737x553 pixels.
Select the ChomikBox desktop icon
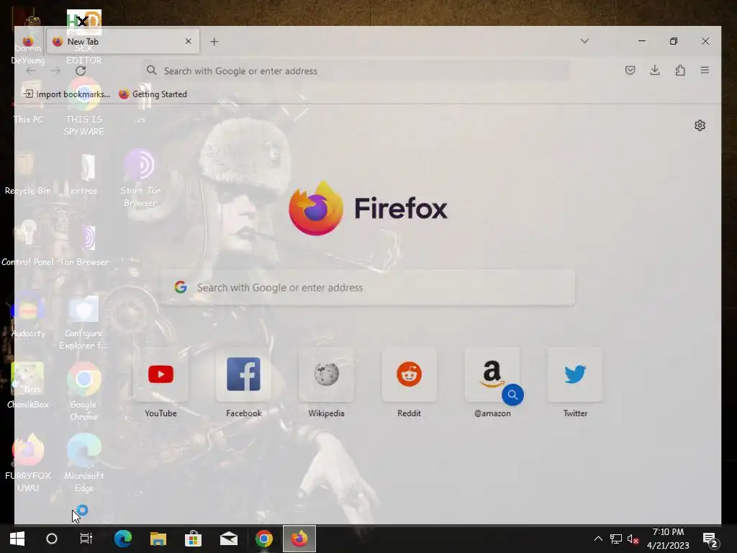[28, 387]
